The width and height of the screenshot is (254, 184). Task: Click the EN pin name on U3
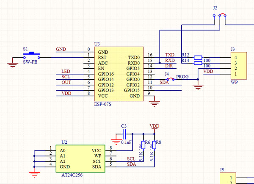[101, 69]
